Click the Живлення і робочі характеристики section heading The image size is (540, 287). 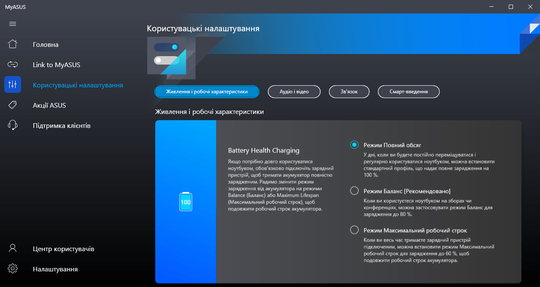click(x=210, y=112)
